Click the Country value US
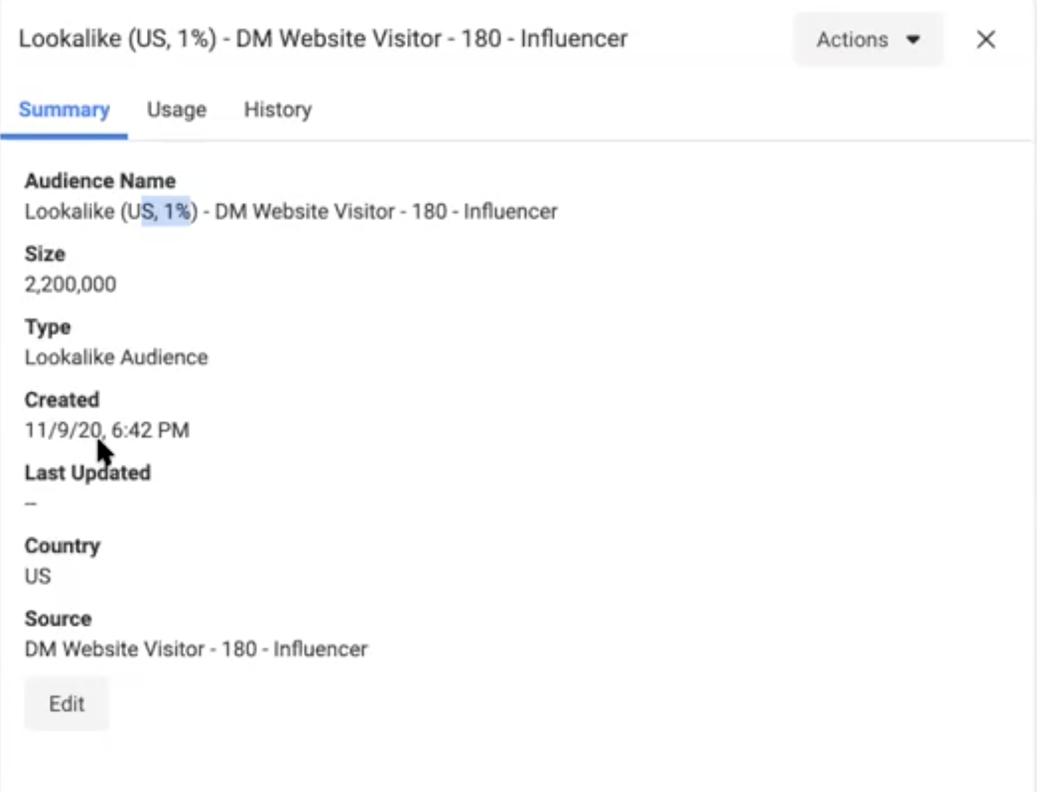The image size is (1037, 792). point(37,576)
